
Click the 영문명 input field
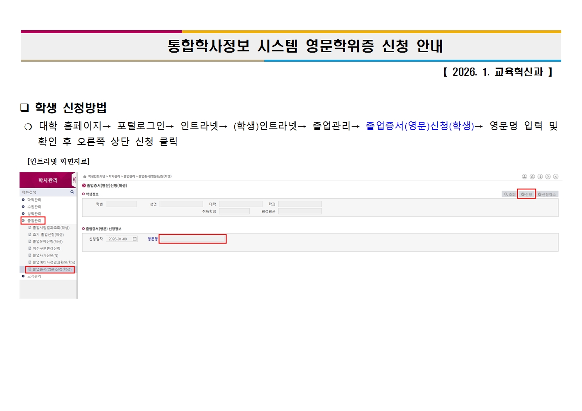(x=192, y=239)
